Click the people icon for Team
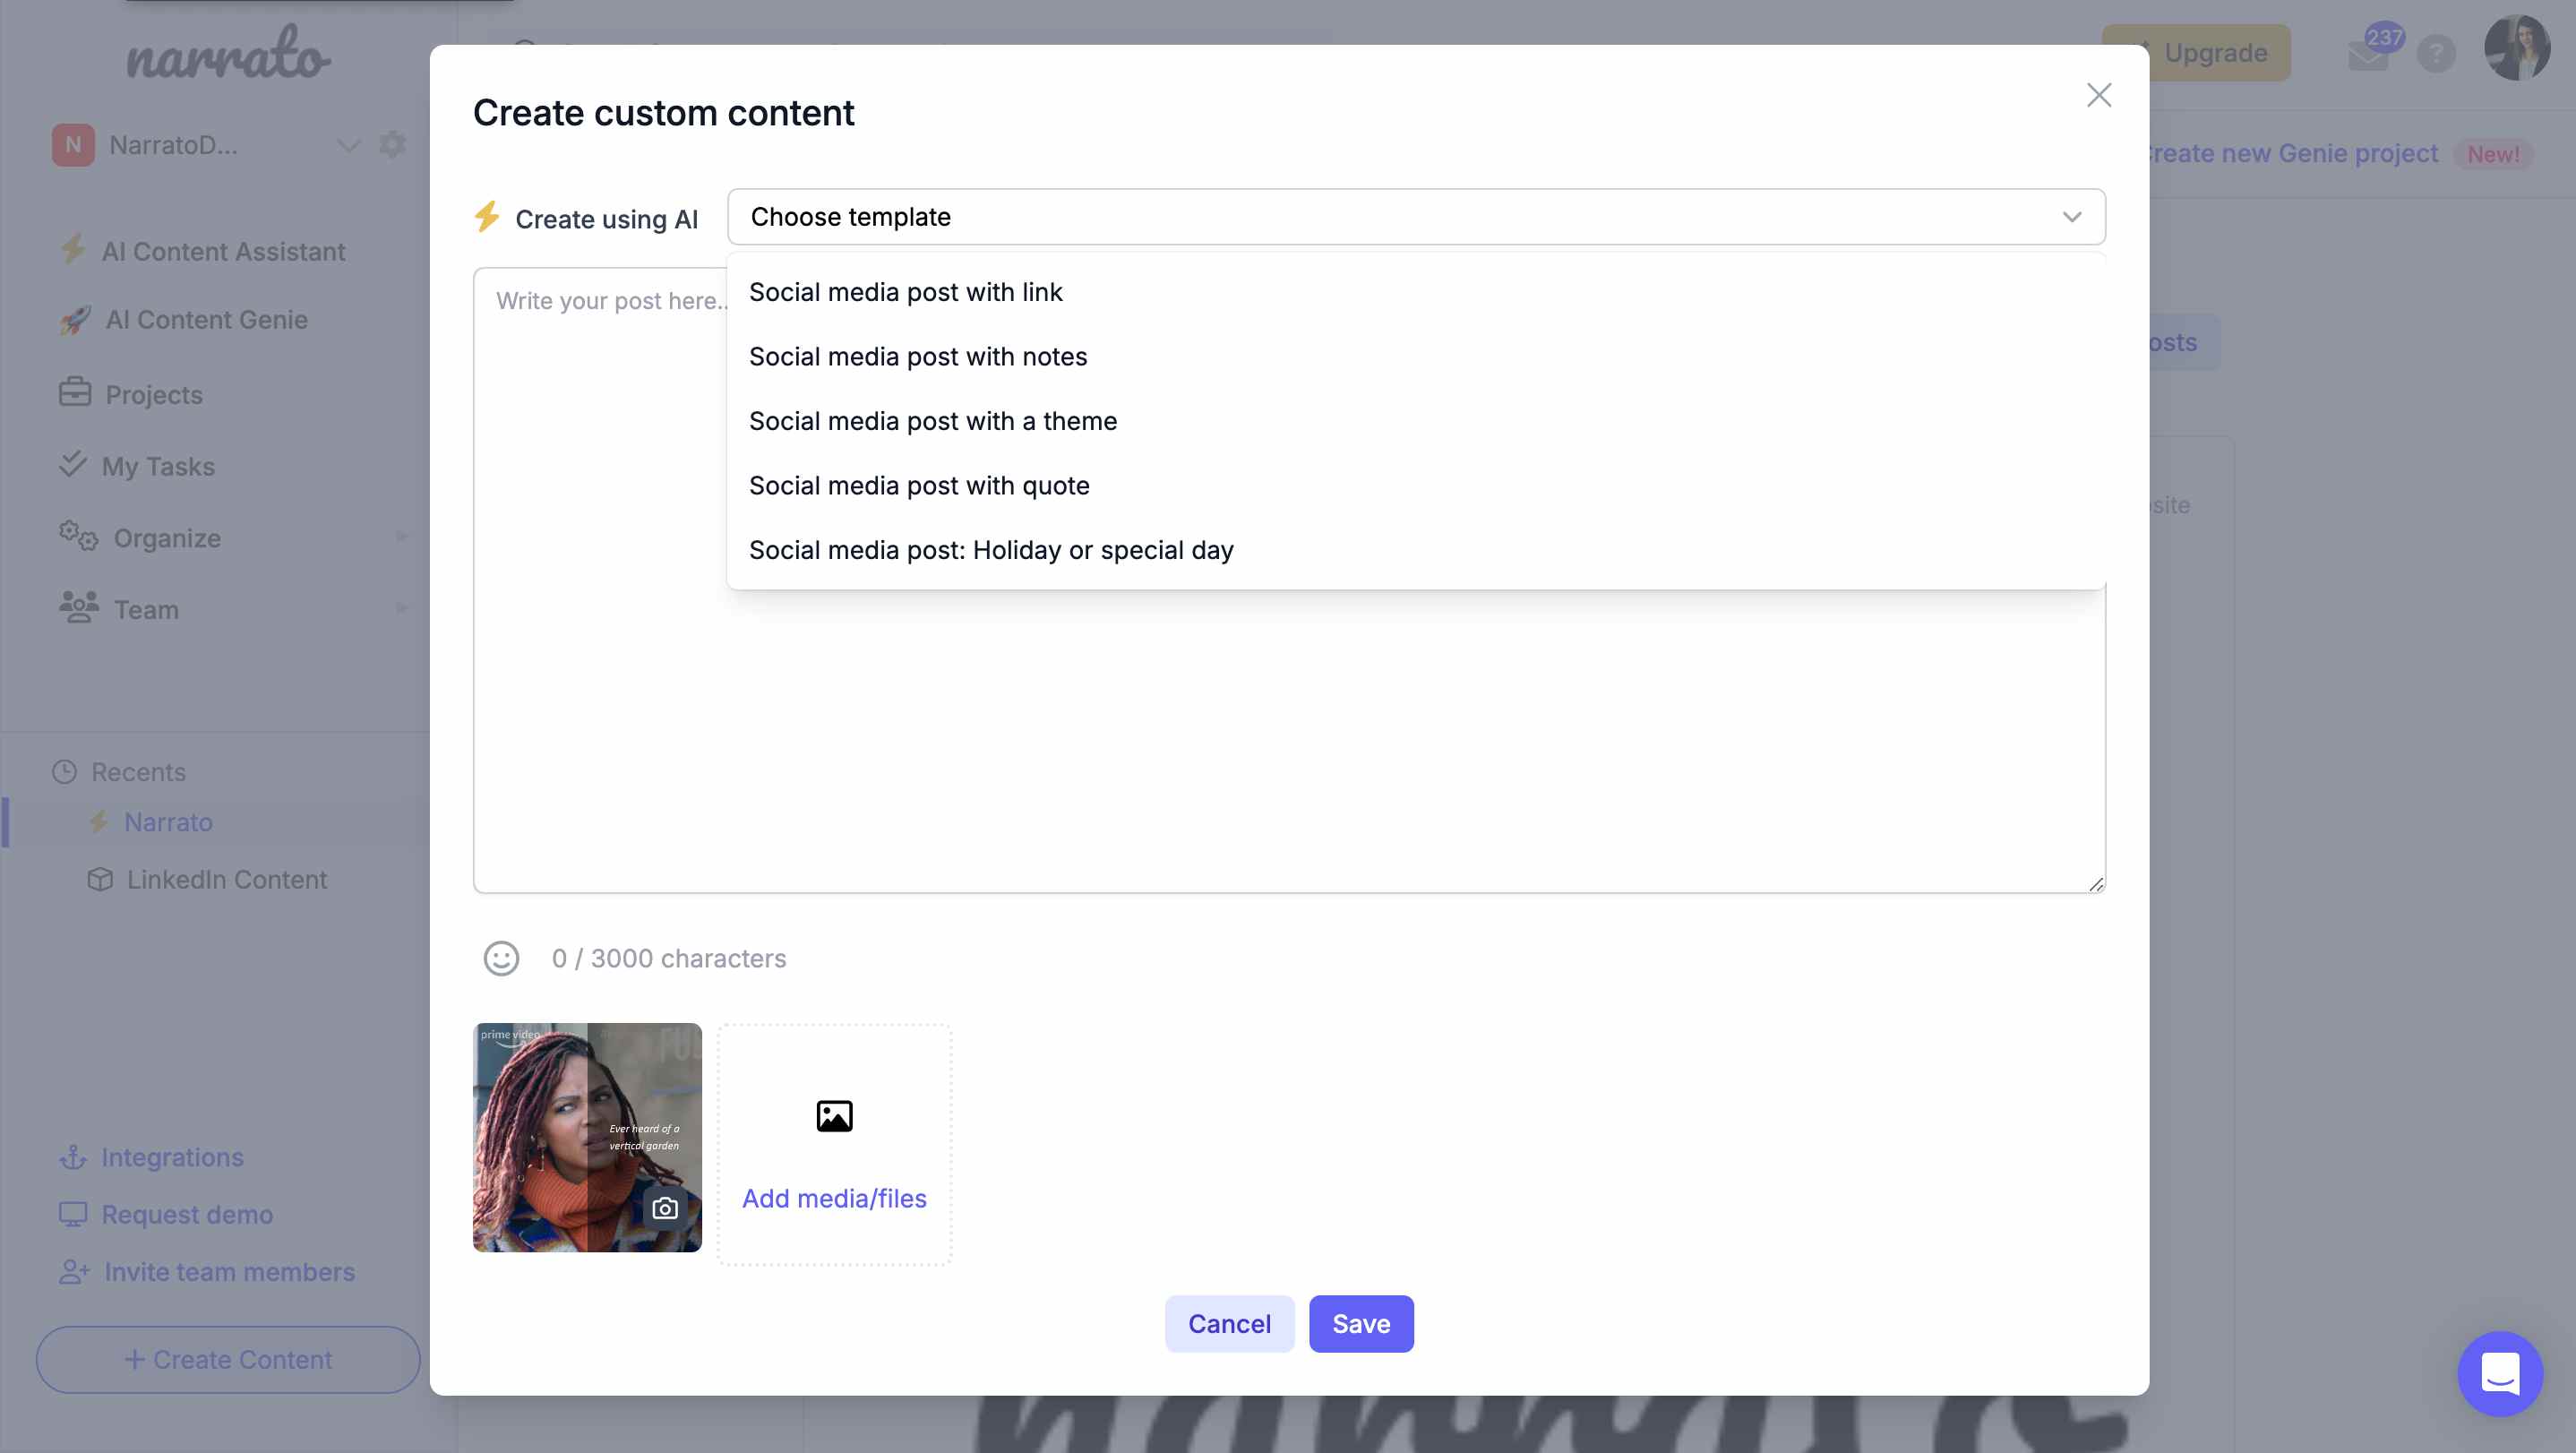Screen dimensions: 2576x1453 (x=79, y=607)
